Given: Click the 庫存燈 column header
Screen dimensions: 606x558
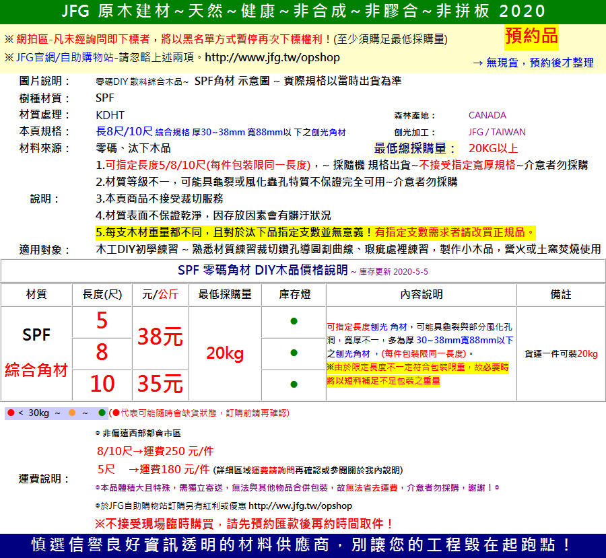Looking at the screenshot, I should [294, 294].
